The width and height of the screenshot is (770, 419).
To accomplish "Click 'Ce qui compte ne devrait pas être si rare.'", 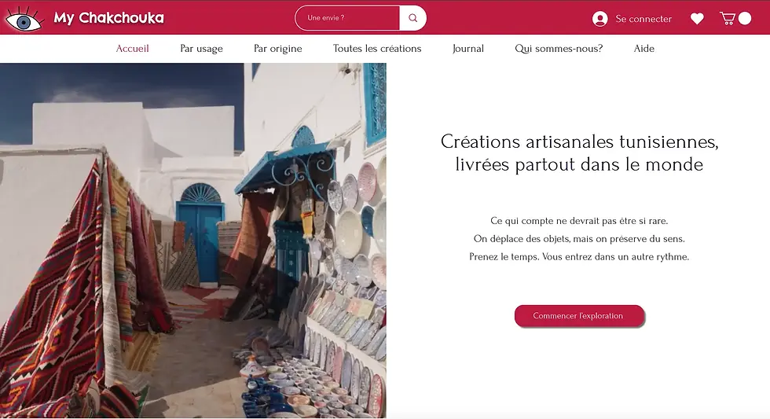I will [579, 221].
